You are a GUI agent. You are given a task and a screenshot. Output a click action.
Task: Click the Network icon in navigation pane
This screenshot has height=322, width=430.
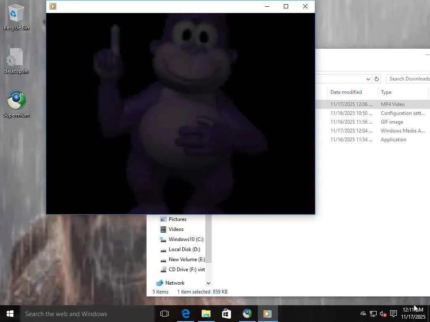[x=160, y=283]
